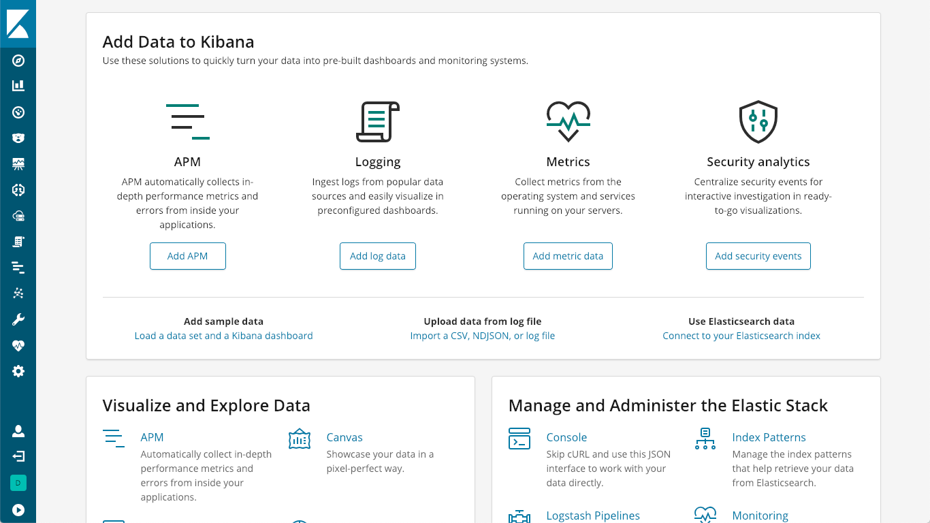Click the Add APM button

[188, 256]
